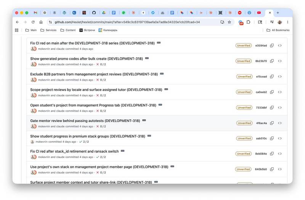Browse repository at commit 8b23b70
This screenshot has height=200, width=305.
coord(280,61)
